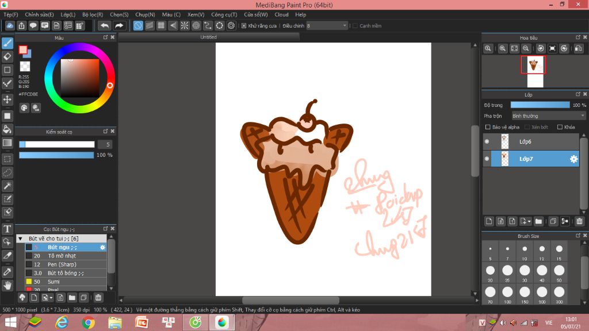
Task: Click the cloud save icon in toolbar
Action: pyautogui.click(x=10, y=25)
